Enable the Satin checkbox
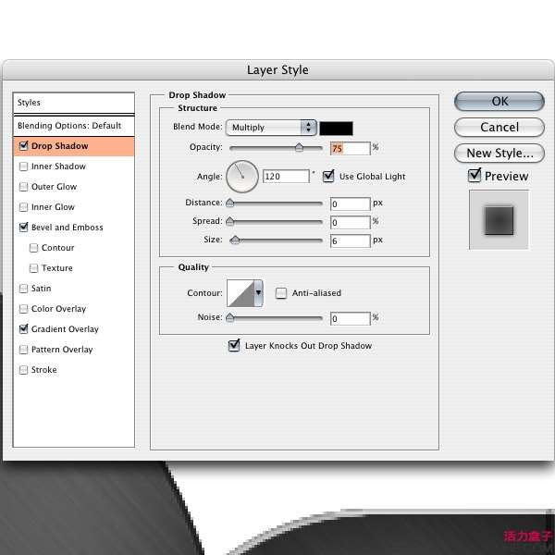 24,289
